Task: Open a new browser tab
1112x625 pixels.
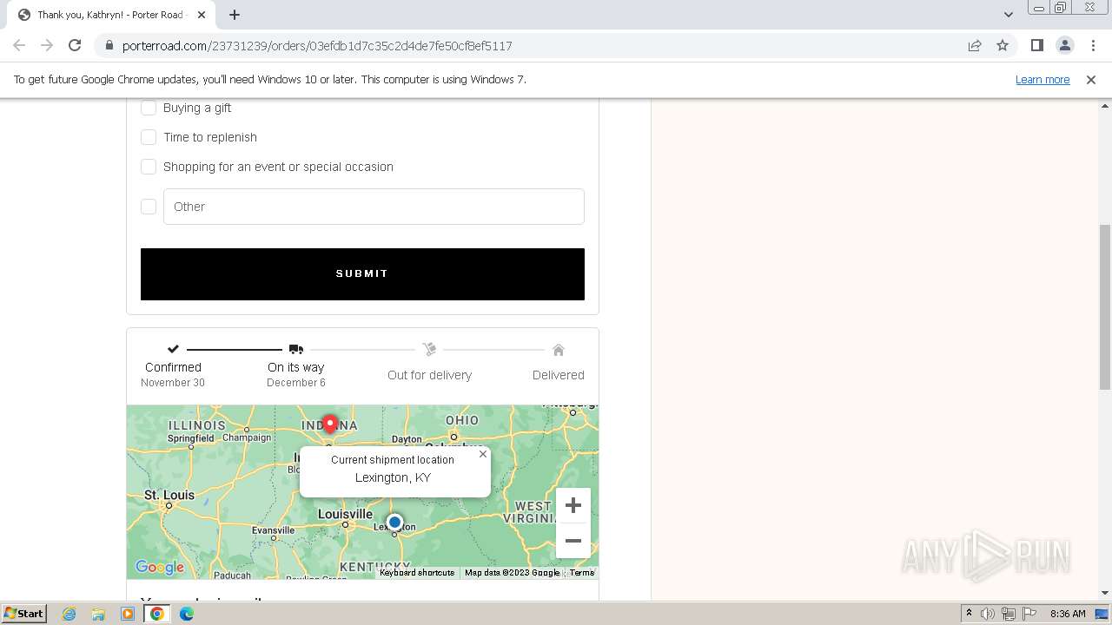Action: pos(235,15)
